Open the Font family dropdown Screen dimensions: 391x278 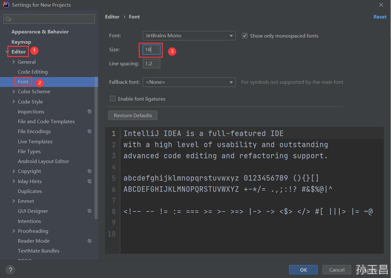point(231,36)
